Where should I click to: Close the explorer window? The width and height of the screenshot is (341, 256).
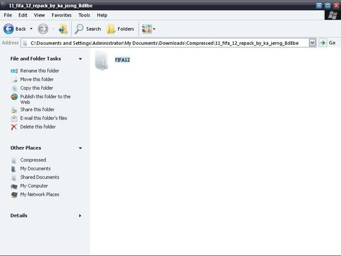[336, 6]
